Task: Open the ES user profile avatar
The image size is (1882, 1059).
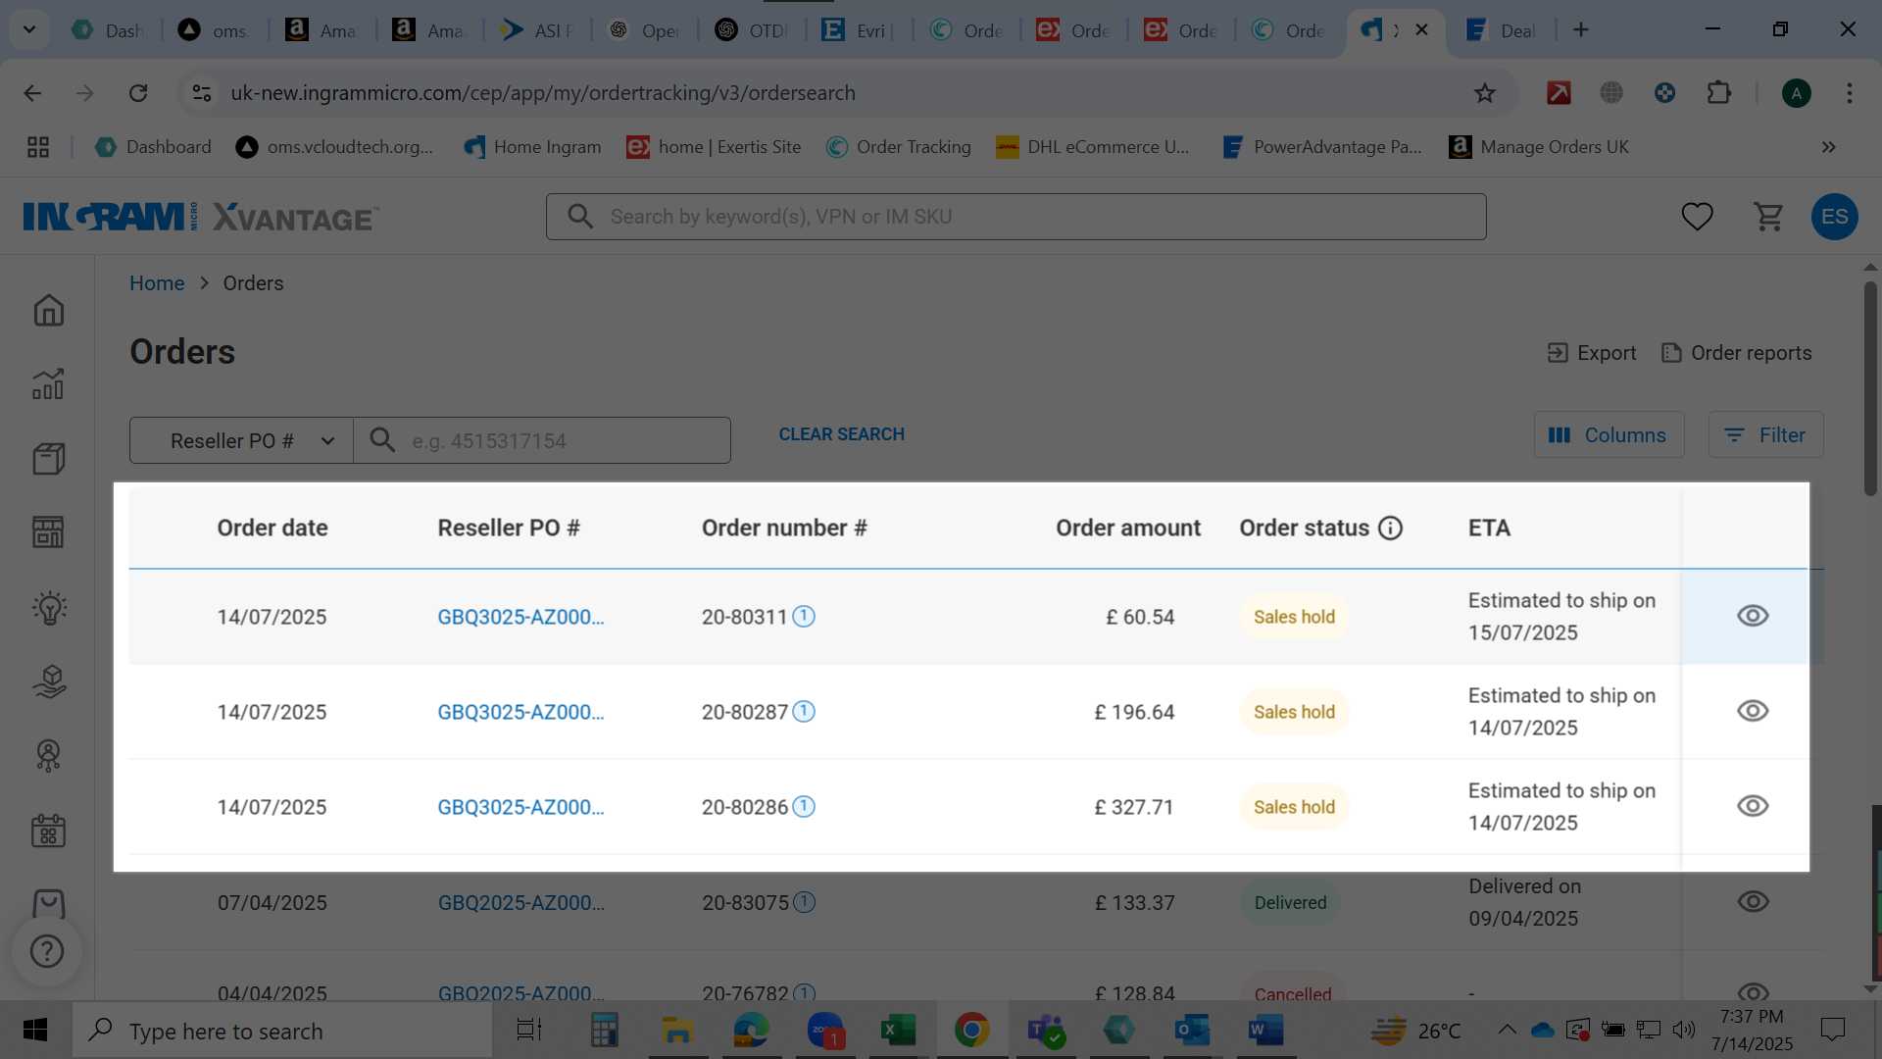Action: (x=1834, y=217)
